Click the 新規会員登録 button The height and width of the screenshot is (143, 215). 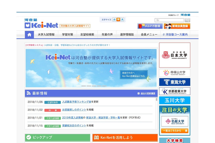click(x=177, y=26)
